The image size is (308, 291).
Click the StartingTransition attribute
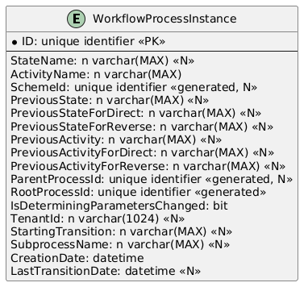[121, 231]
